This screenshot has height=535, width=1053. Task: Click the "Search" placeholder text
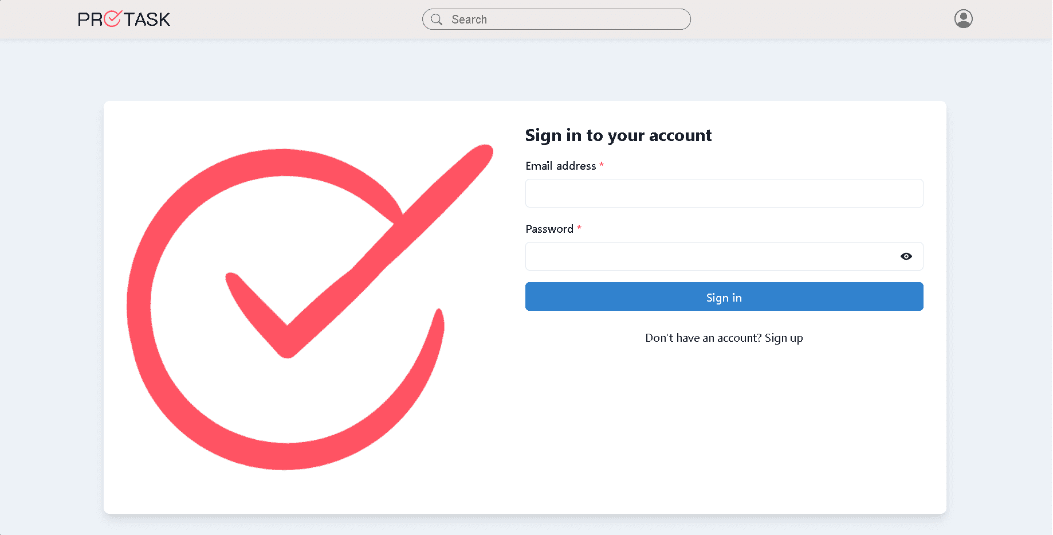(469, 19)
